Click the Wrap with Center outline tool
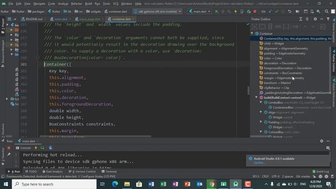The height and width of the screenshot is (189, 336). (254, 27)
